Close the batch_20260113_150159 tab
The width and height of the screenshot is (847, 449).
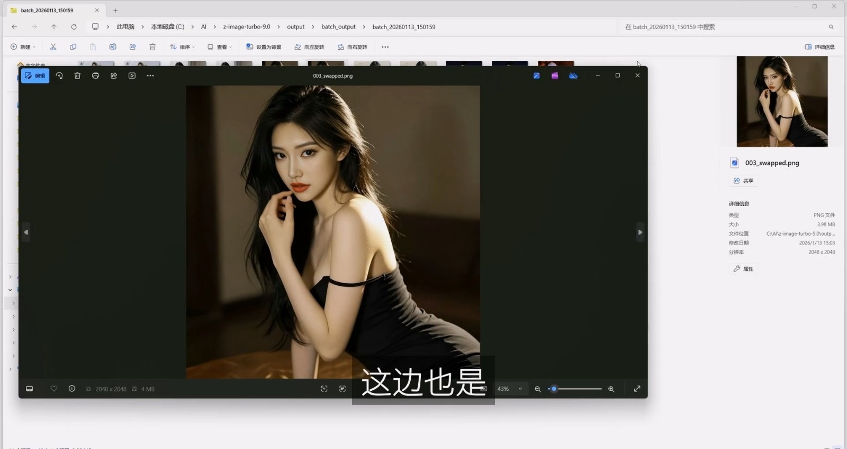(x=97, y=11)
